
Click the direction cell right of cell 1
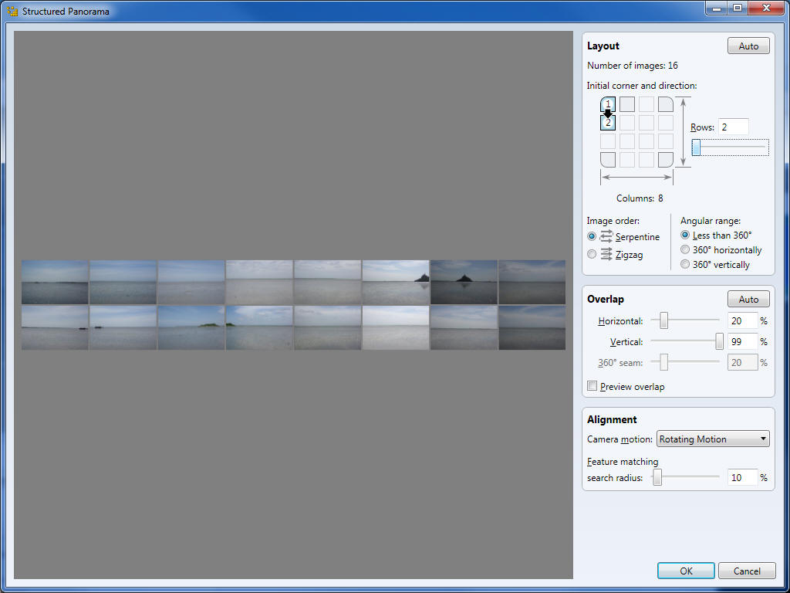tap(627, 104)
